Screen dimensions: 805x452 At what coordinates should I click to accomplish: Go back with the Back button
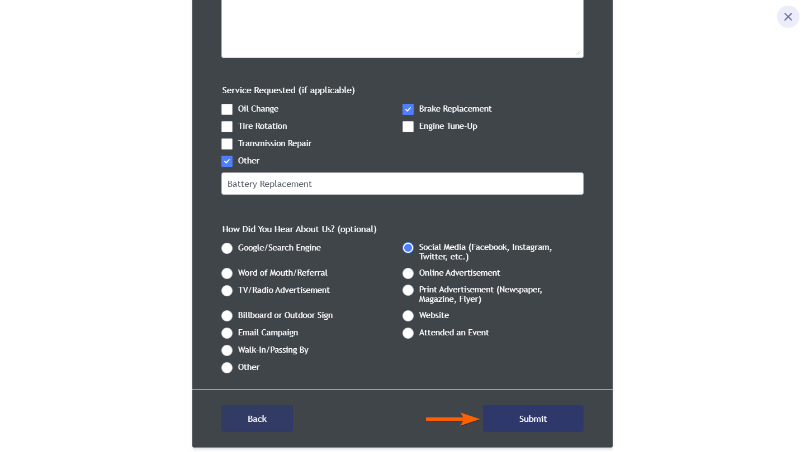click(x=257, y=419)
